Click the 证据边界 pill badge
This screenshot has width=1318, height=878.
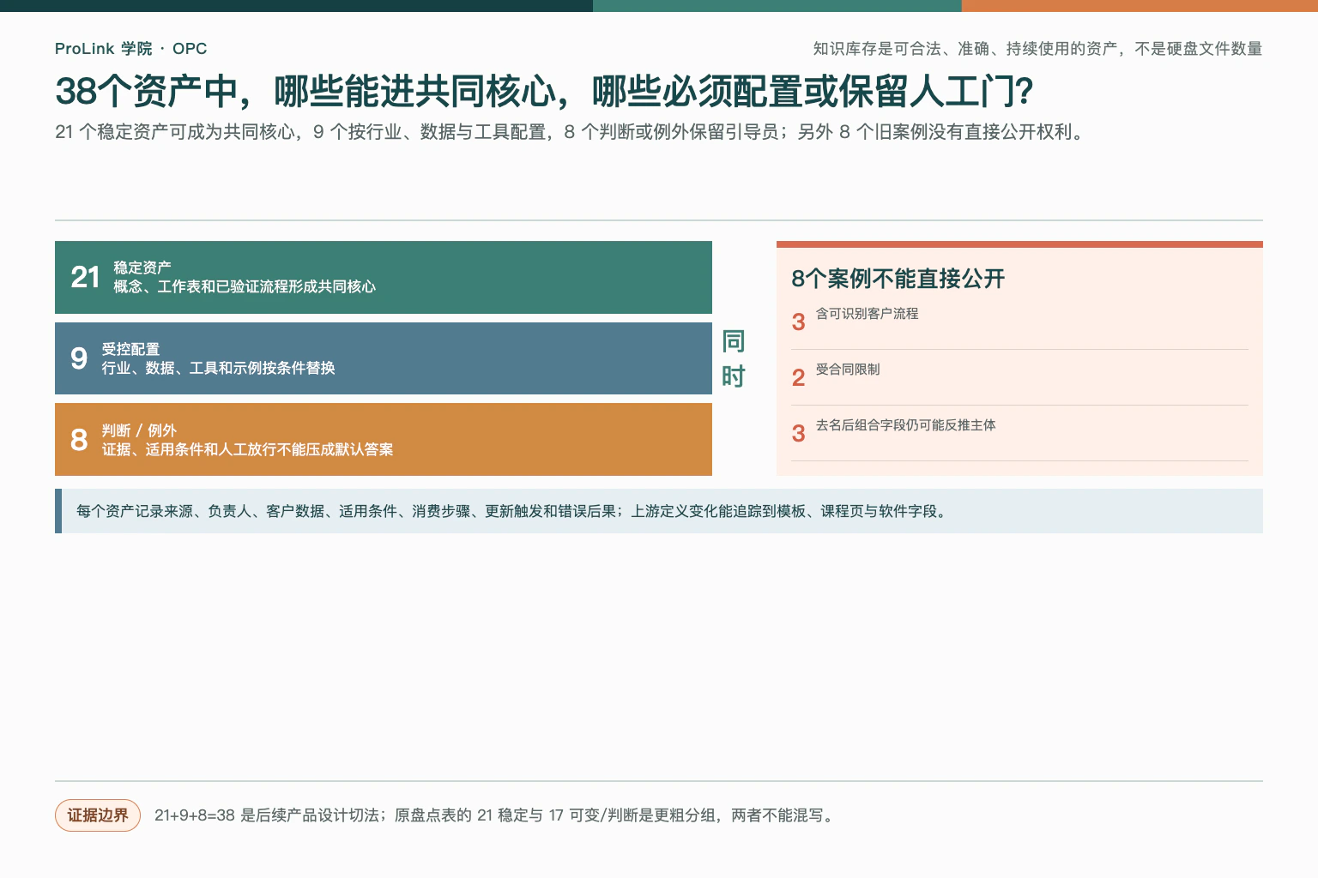pos(98,815)
